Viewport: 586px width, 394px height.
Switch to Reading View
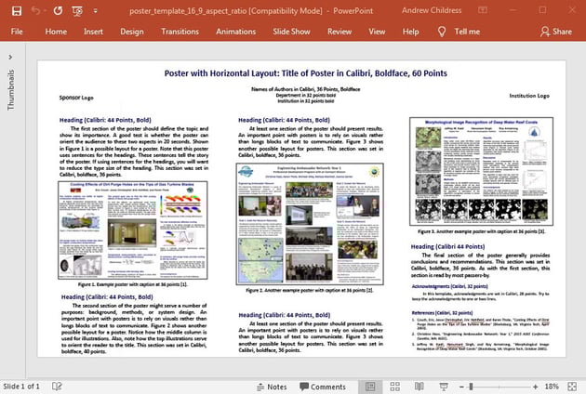tap(421, 386)
